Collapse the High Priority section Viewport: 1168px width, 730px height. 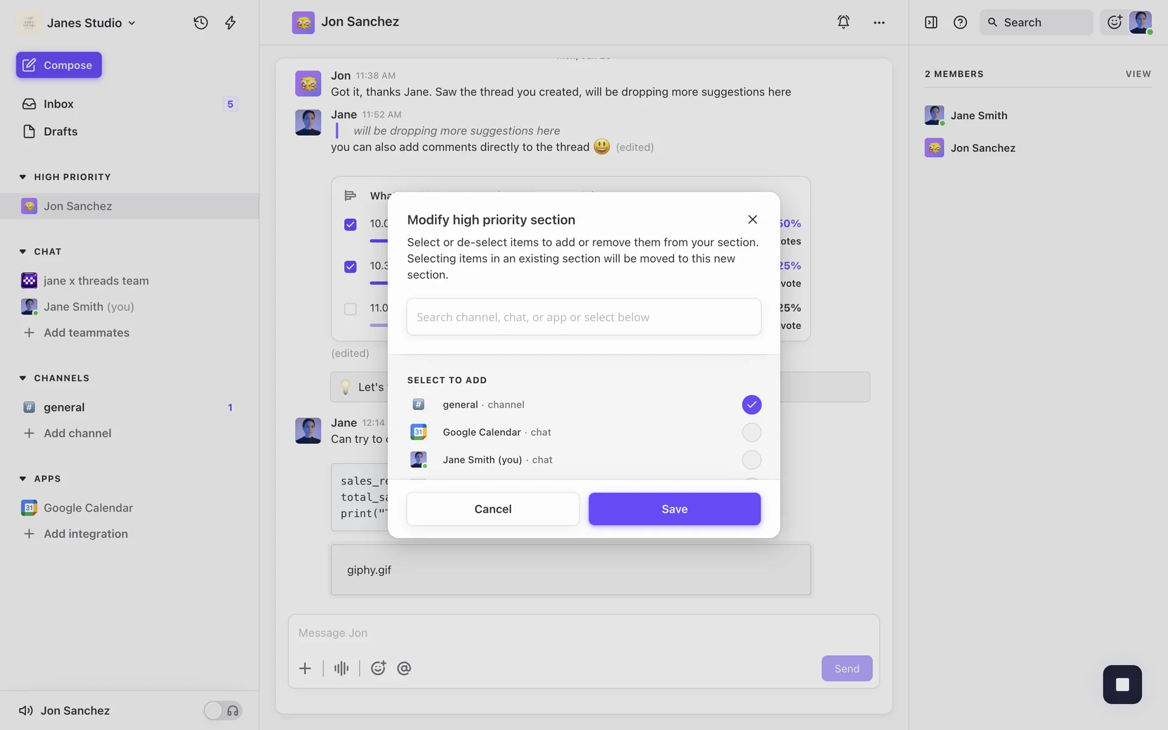pos(23,177)
